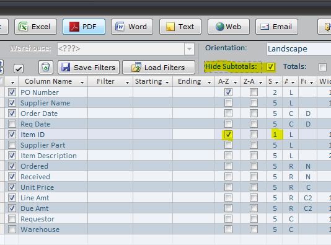The width and height of the screenshot is (331, 245).
Task: Select the Requestor column row text
Action: [37, 219]
